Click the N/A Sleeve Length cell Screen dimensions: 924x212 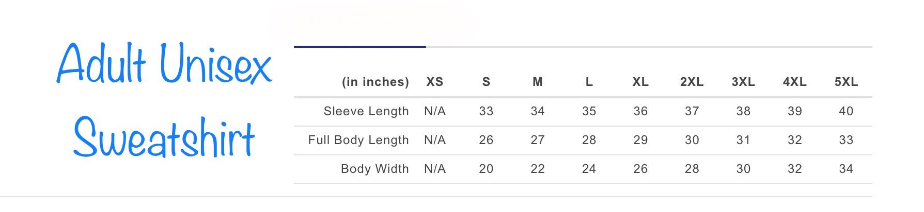434,111
